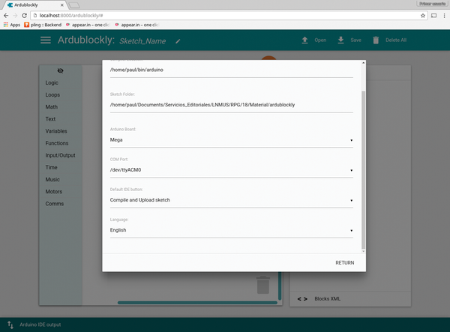The width and height of the screenshot is (450, 332).
Task: Open the Chrome three-dot menu
Action: [444, 16]
